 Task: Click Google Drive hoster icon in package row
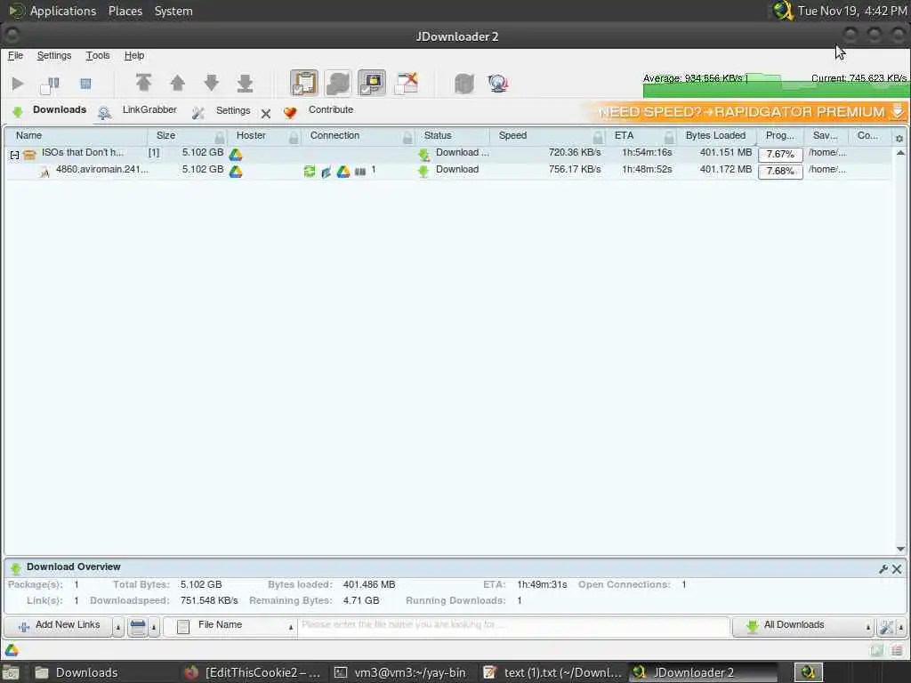point(235,155)
